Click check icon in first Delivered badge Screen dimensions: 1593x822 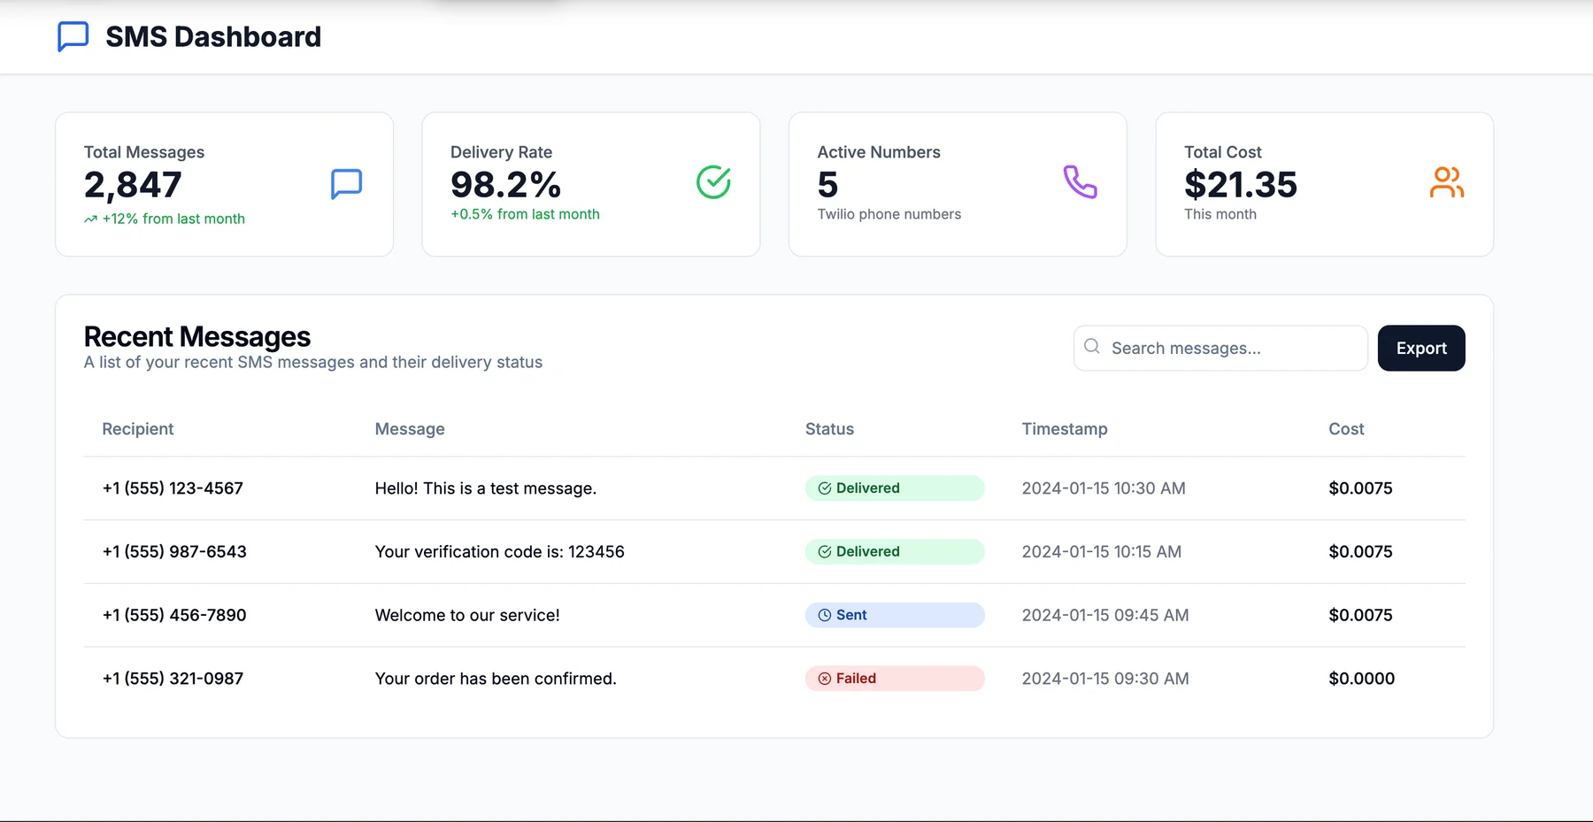(x=824, y=488)
